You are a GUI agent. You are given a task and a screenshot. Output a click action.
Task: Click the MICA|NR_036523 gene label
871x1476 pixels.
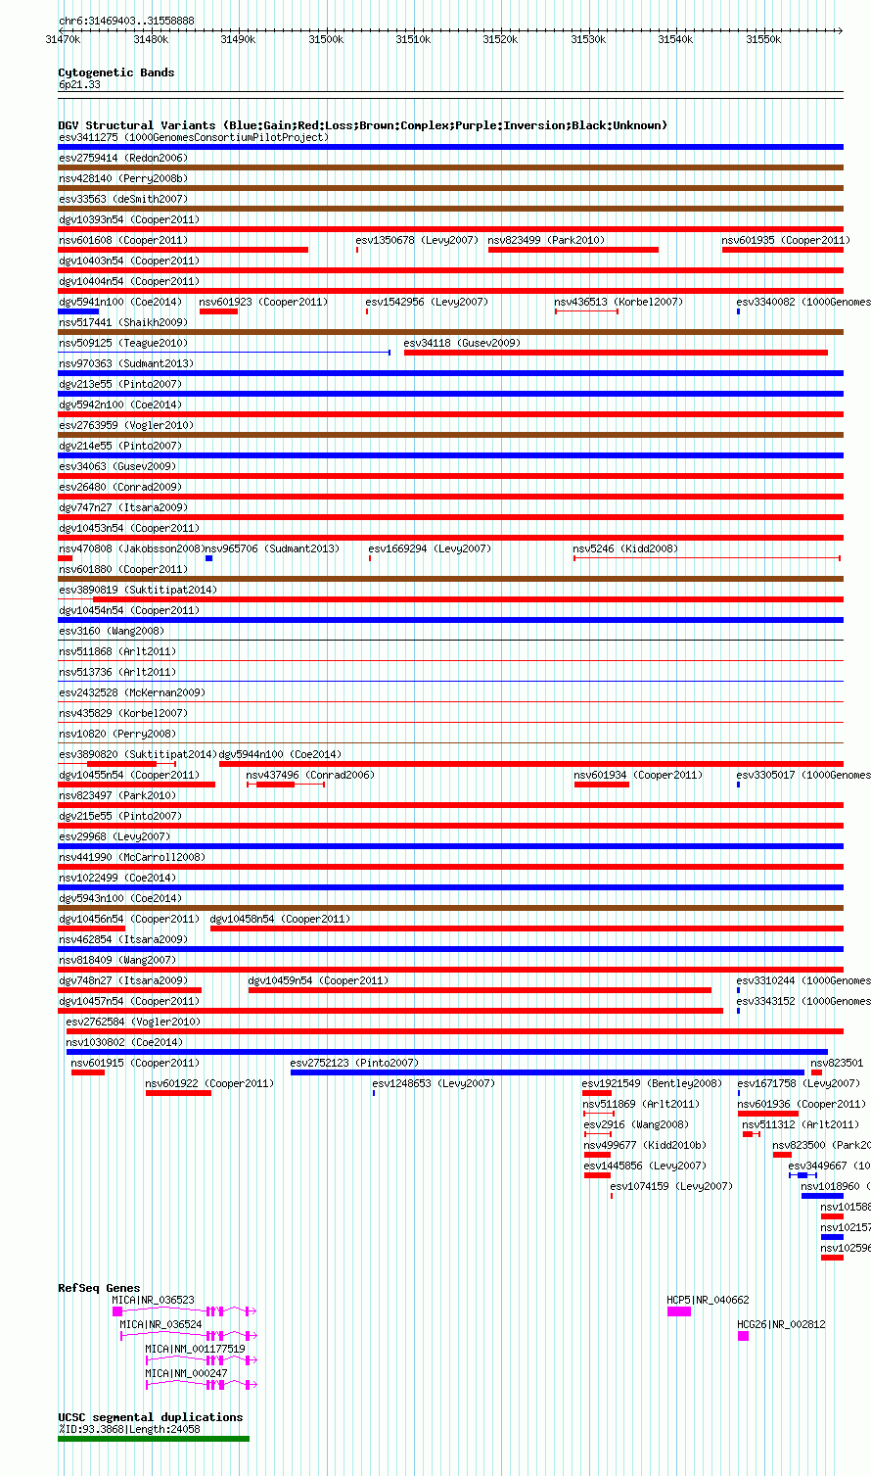[x=154, y=1300]
